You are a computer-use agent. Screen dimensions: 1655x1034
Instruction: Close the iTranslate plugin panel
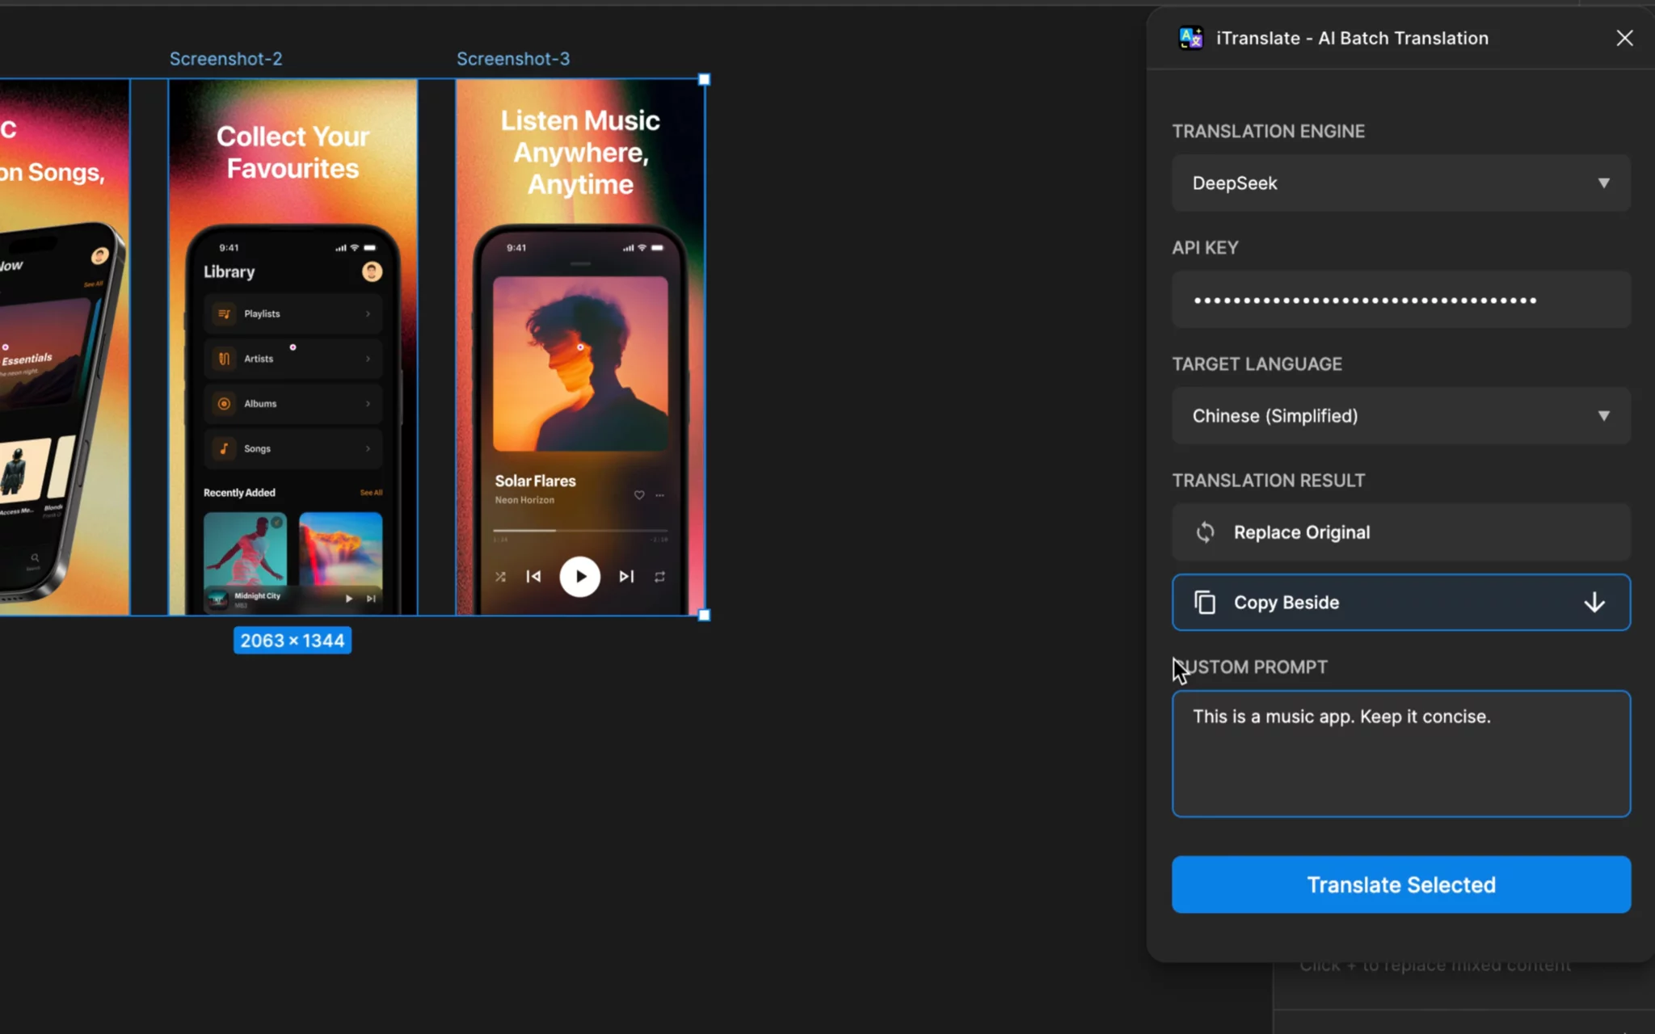(x=1624, y=38)
